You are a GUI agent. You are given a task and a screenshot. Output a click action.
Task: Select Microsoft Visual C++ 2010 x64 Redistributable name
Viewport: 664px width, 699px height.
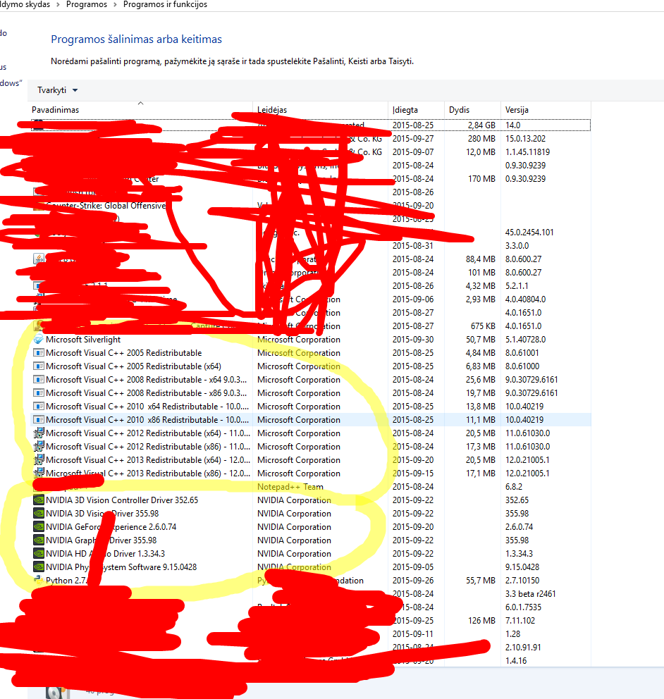coord(147,406)
